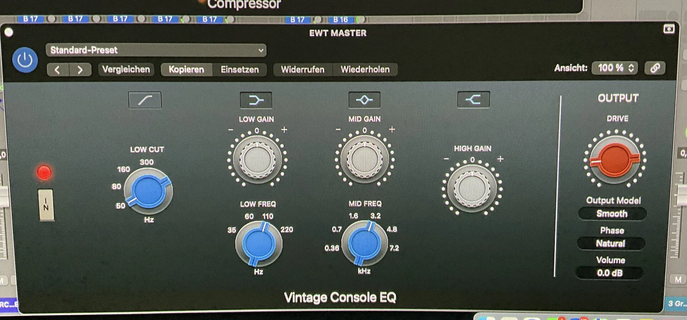The image size is (687, 320).
Task: Open the Output Model Smooth dropdown
Action: click(x=612, y=214)
